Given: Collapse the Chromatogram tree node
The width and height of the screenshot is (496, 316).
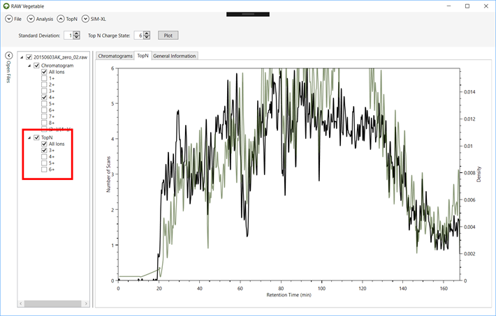Looking at the screenshot, I should tap(29, 66).
